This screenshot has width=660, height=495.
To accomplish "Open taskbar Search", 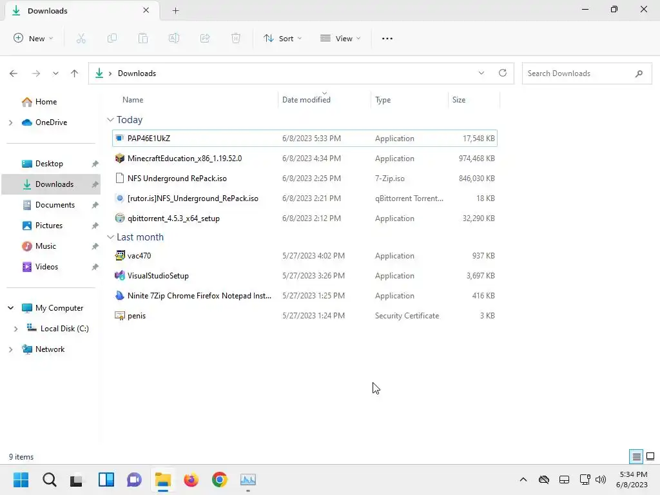I will point(49,480).
